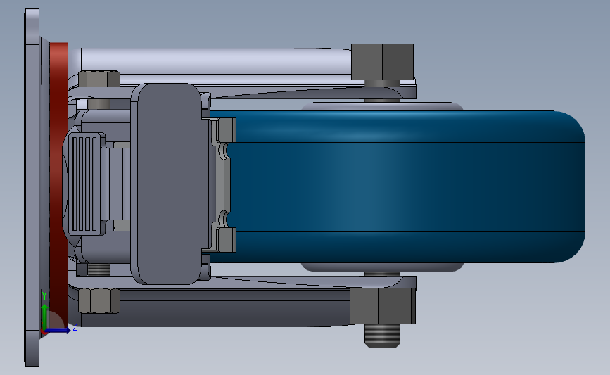Pick the threaded axle bolt end
The height and width of the screenshot is (375, 610).
point(383,336)
